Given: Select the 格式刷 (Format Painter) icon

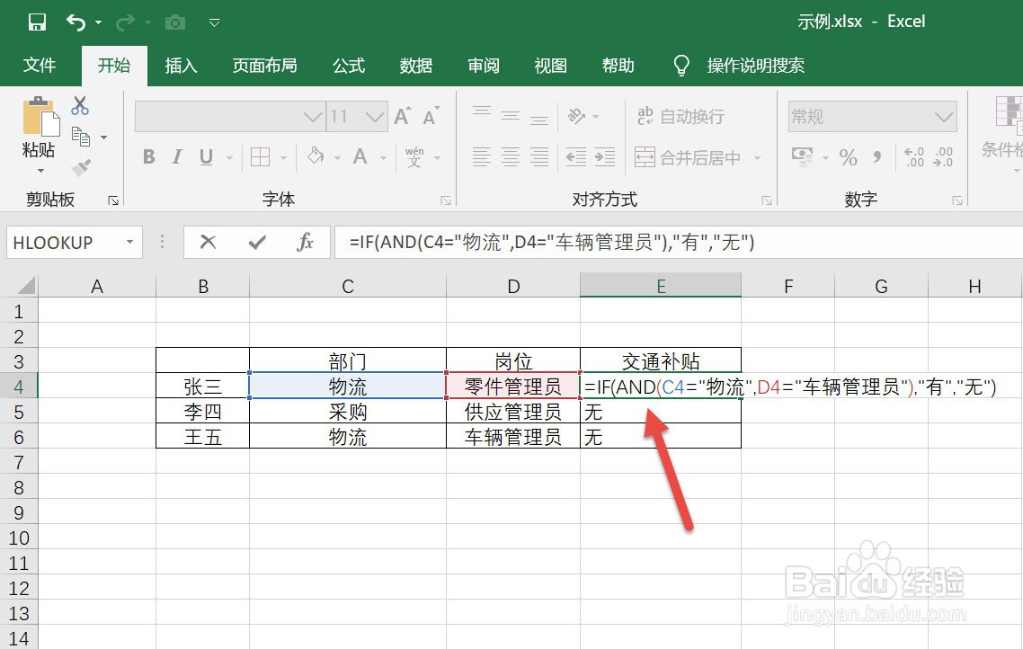Looking at the screenshot, I should pyautogui.click(x=81, y=167).
